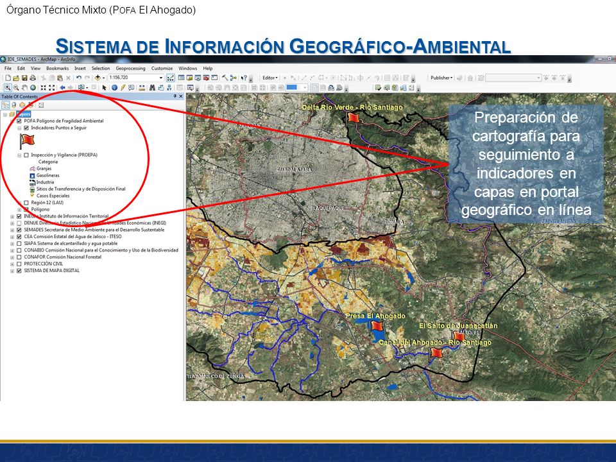Screen dimensions: 616x462
Task: Expand the CONAFOR layer group
Action: 12,257
